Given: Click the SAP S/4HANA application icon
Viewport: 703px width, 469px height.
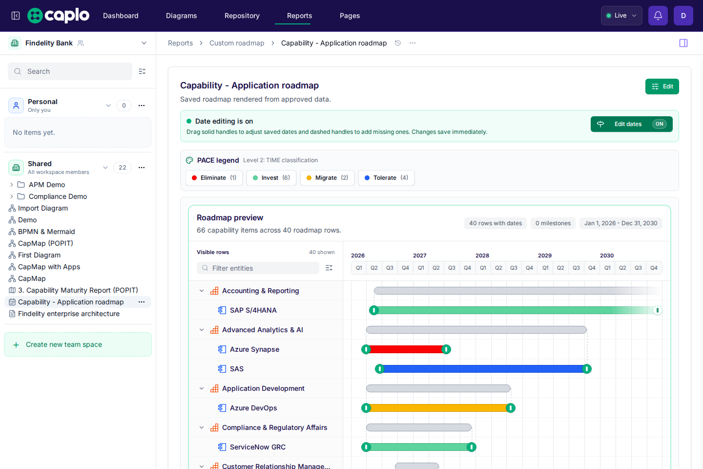Looking at the screenshot, I should pos(222,310).
